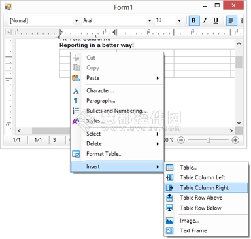Click the zoom slider handle
Image resolution: width=251 pixels, height=239 pixels.
(209, 140)
